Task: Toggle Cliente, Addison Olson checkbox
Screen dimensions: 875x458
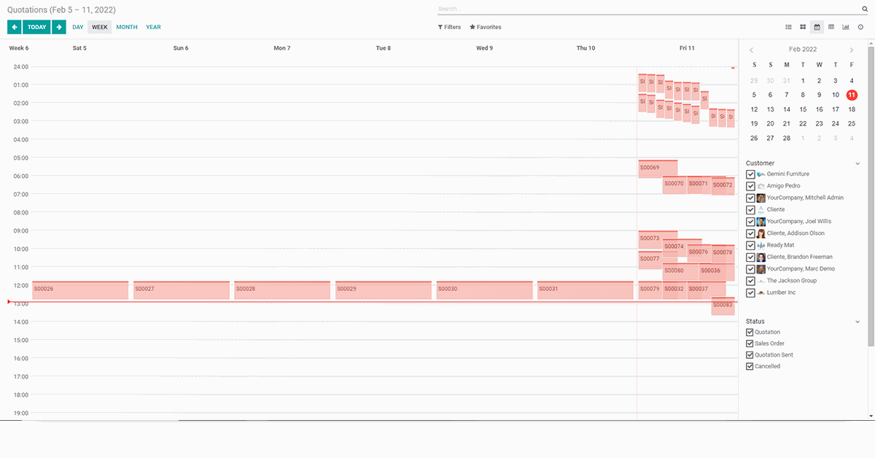Action: click(x=750, y=233)
